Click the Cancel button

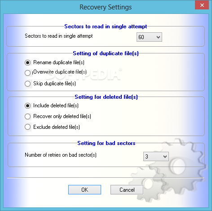tap(127, 190)
